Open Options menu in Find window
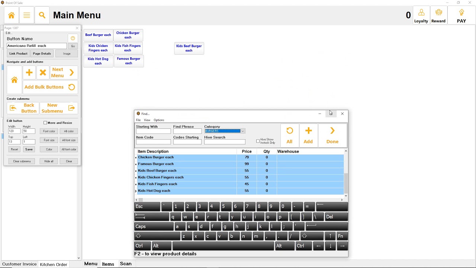Viewport: 476px width, 268px height. tap(159, 120)
